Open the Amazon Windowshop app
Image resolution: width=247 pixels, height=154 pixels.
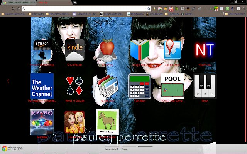[x=42, y=50]
